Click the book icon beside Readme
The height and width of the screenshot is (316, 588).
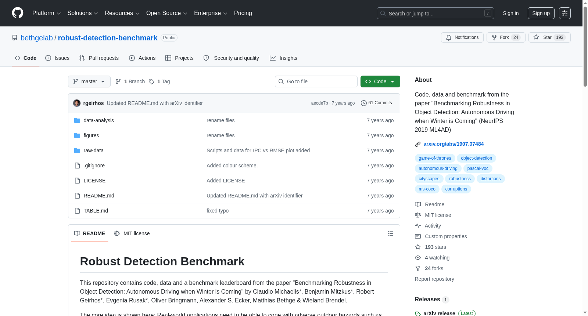[418, 204]
